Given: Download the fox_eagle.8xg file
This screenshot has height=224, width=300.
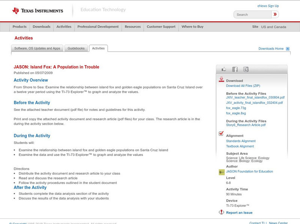Looking at the screenshot, I should (236, 113).
